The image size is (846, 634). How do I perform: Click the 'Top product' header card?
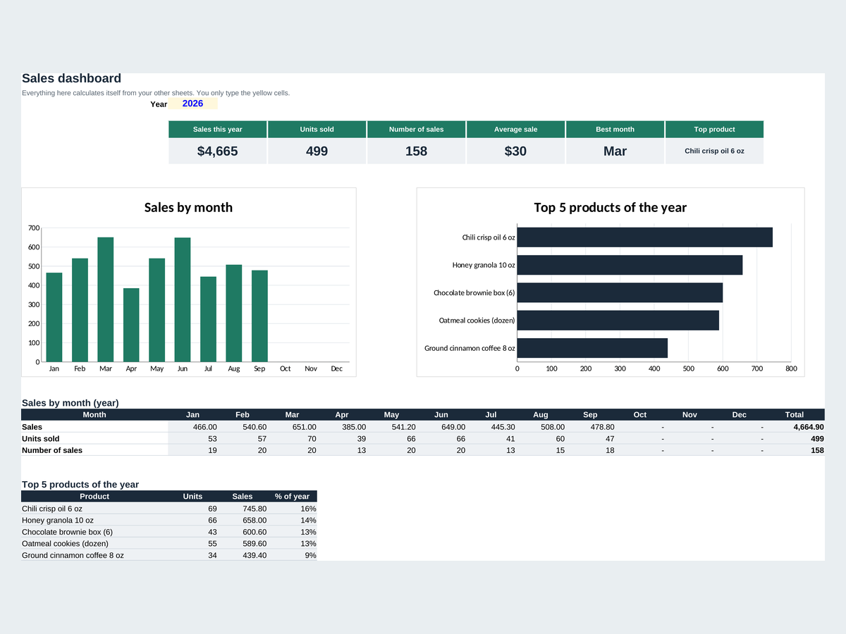[x=714, y=129]
